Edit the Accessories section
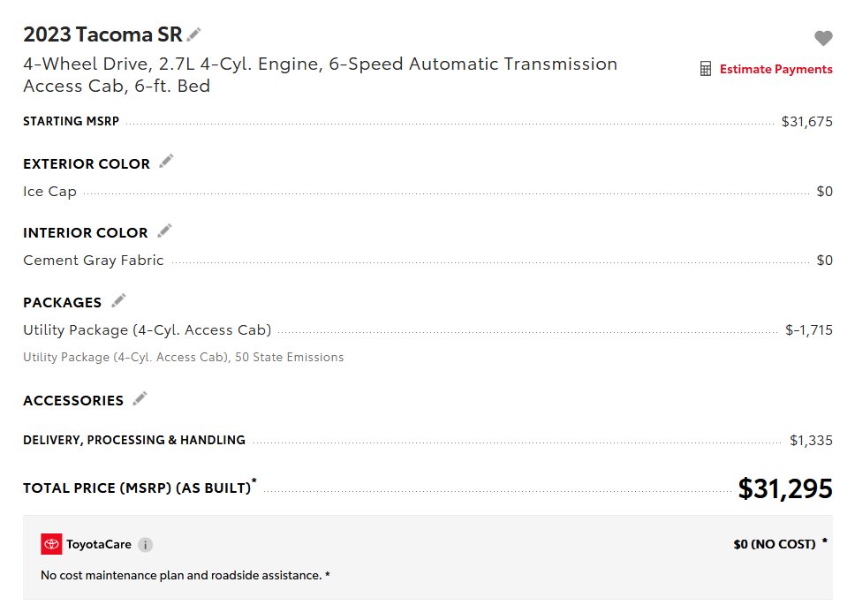Screen dimensions: 855x605 (x=140, y=398)
